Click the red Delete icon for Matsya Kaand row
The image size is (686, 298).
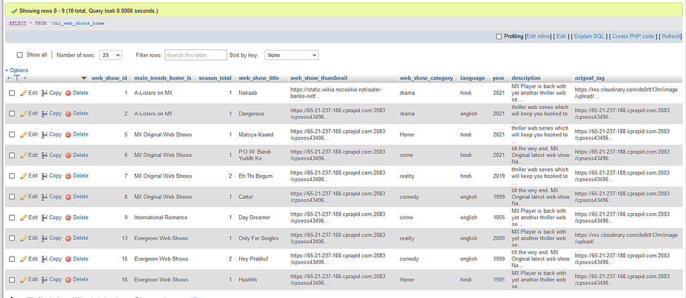pyautogui.click(x=68, y=134)
